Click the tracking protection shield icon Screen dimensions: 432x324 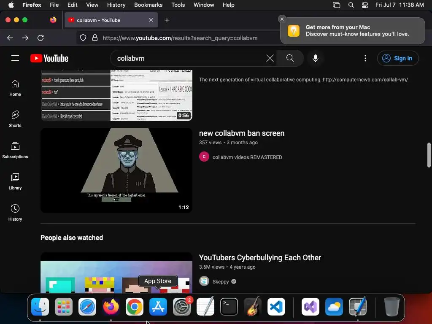pos(83,38)
